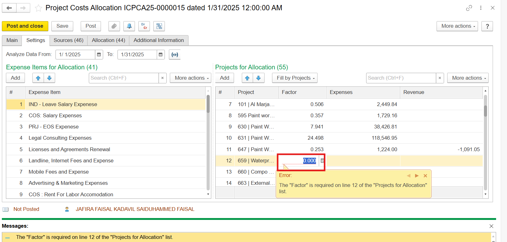The height and width of the screenshot is (242, 507).
Task: Copy link to document icon
Action: 469,8
